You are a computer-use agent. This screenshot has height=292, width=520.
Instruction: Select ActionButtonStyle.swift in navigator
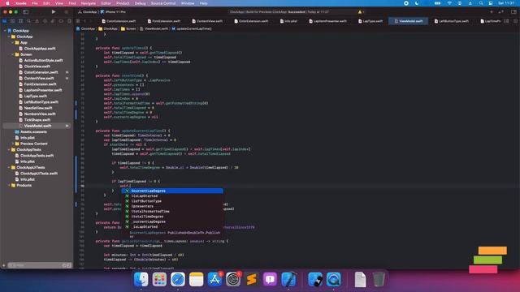point(43,60)
